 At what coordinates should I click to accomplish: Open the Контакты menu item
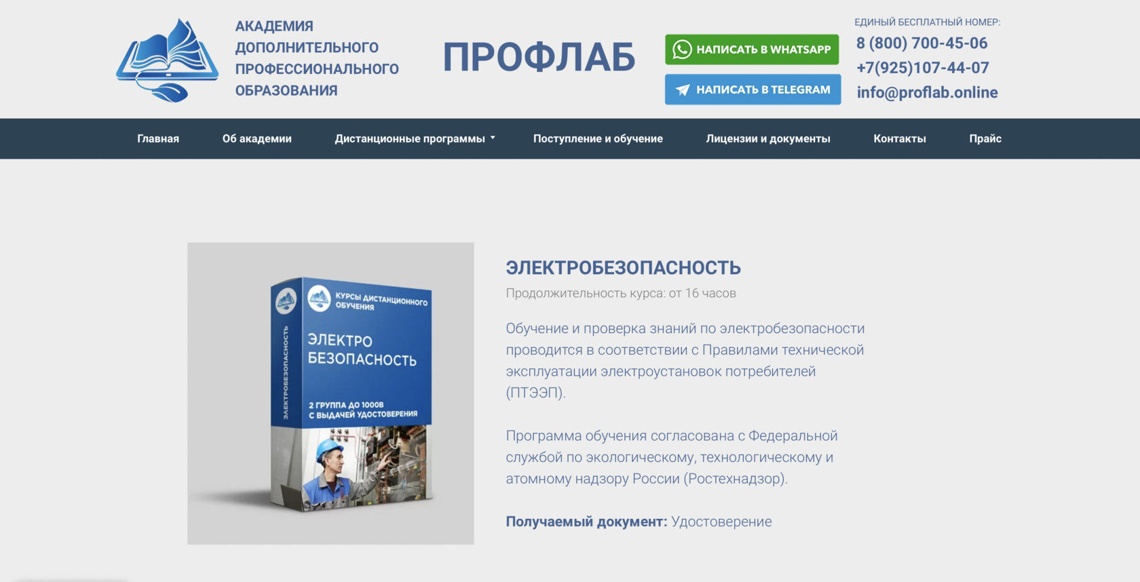pyautogui.click(x=900, y=138)
